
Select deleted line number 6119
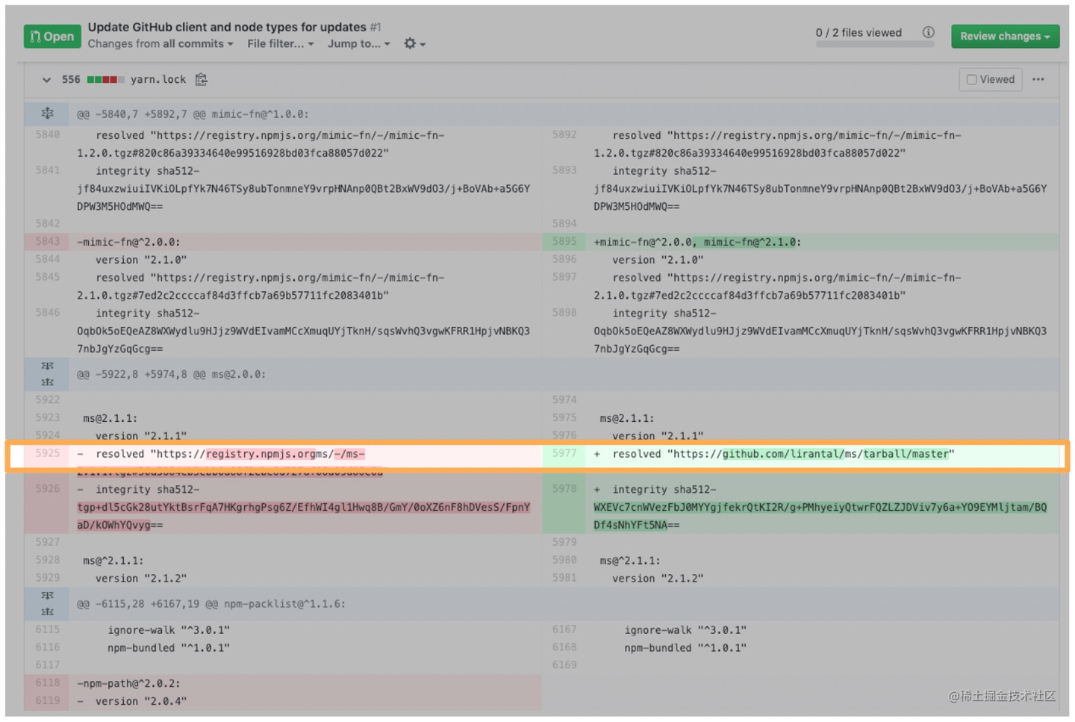(48, 701)
